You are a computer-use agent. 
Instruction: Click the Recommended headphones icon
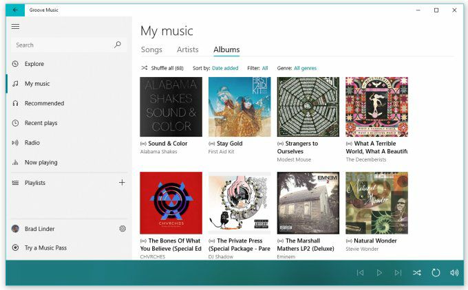tap(15, 103)
